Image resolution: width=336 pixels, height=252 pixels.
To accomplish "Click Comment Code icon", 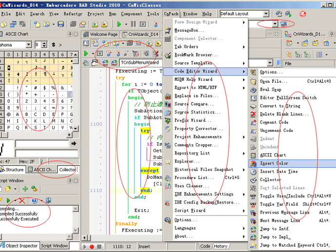I will pyautogui.click(x=253, y=123).
